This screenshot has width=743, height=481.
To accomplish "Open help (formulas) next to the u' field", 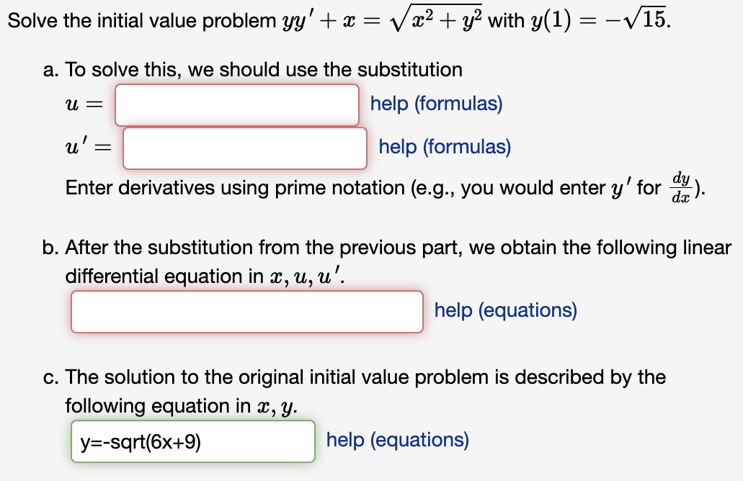I will 444,147.
